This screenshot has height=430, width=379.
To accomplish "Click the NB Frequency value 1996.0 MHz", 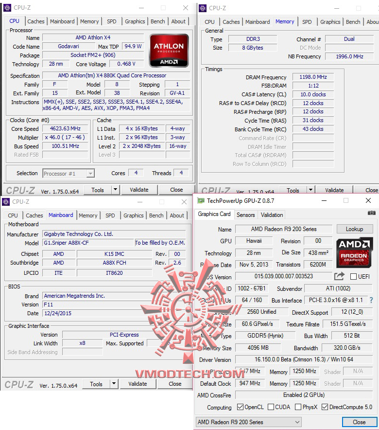I will (349, 56).
